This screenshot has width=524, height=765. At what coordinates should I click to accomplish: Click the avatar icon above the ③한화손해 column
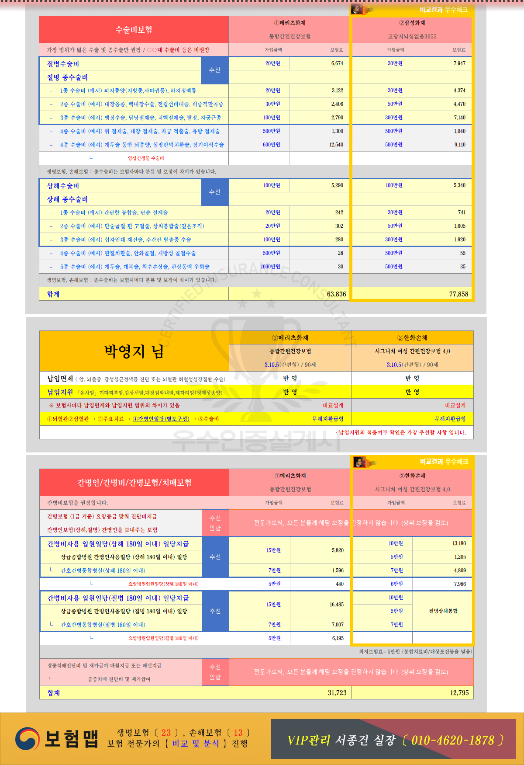point(359,462)
